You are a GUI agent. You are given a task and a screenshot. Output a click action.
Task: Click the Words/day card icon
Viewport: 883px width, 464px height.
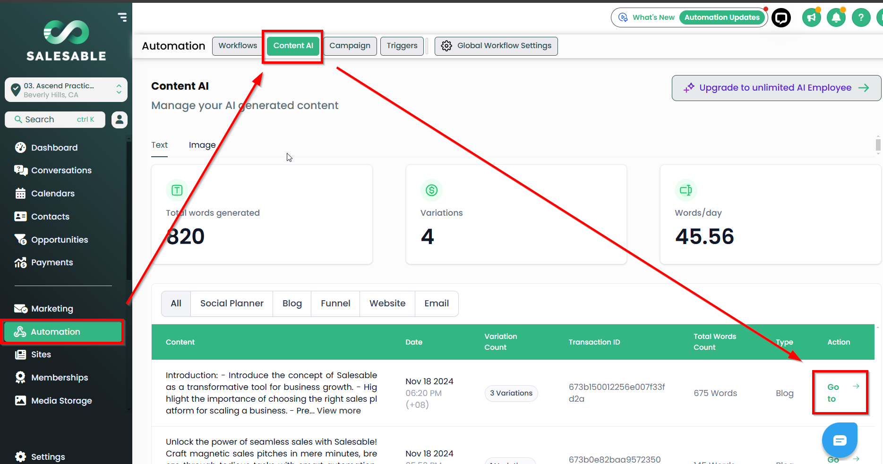686,190
